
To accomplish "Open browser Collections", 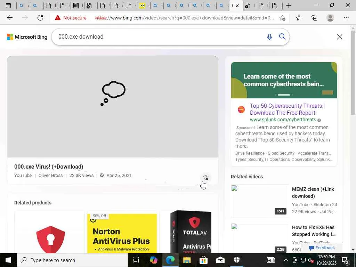I will (314, 18).
